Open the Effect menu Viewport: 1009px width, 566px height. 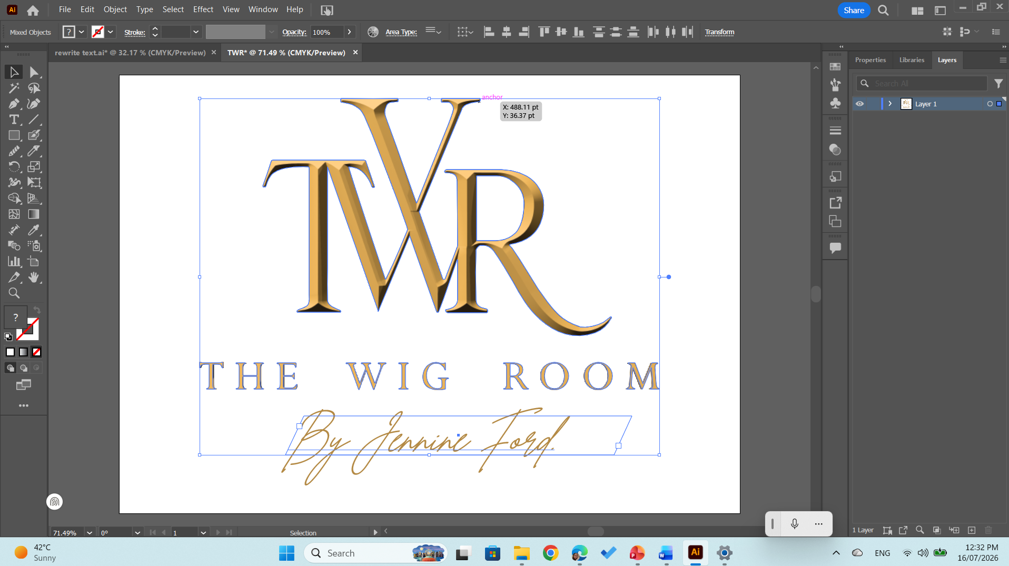click(x=203, y=9)
